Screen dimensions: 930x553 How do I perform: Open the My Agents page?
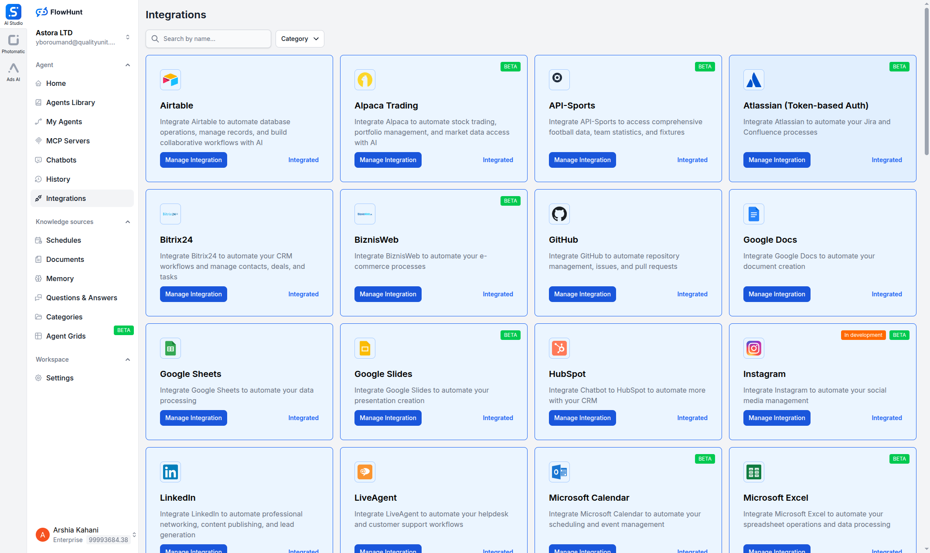tap(64, 122)
